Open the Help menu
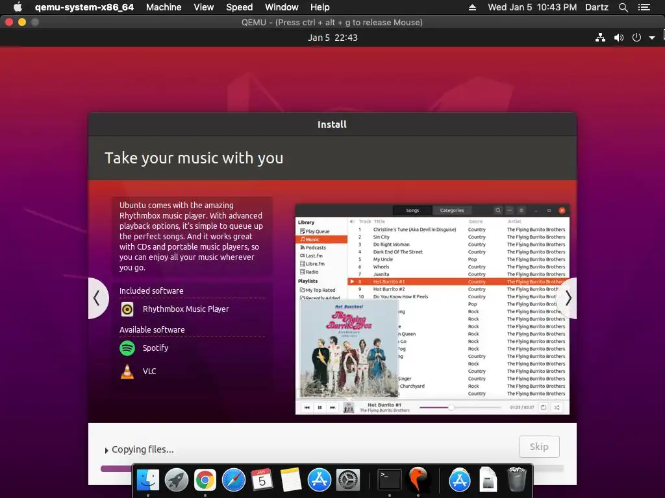Viewport: 665px width, 498px height. click(x=320, y=7)
